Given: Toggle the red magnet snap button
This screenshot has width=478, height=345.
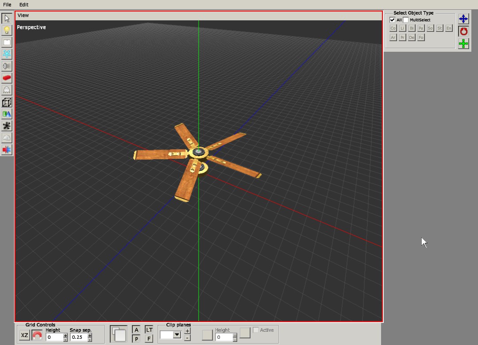Looking at the screenshot, I should [x=37, y=336].
